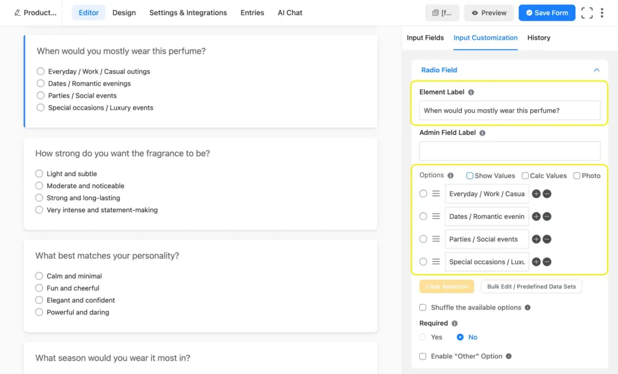
Task: Select the fragrance strength question block
Action: point(200,183)
